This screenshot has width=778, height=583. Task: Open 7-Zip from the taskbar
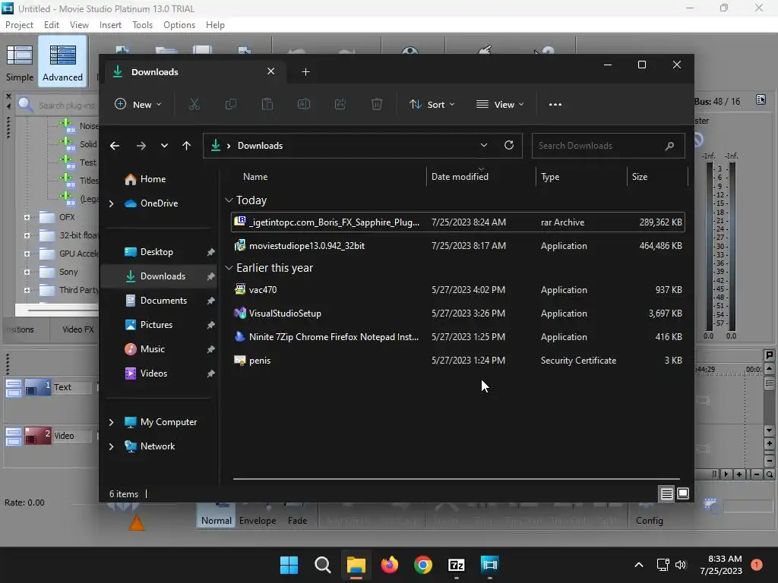coord(457,565)
